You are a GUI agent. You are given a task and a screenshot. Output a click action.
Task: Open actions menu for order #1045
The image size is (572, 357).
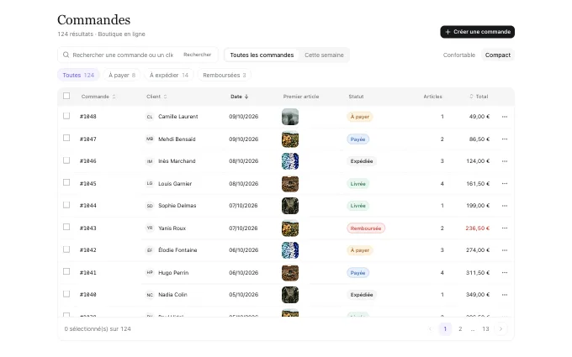[505, 184]
